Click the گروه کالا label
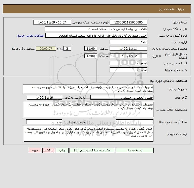 tap(181, 98)
